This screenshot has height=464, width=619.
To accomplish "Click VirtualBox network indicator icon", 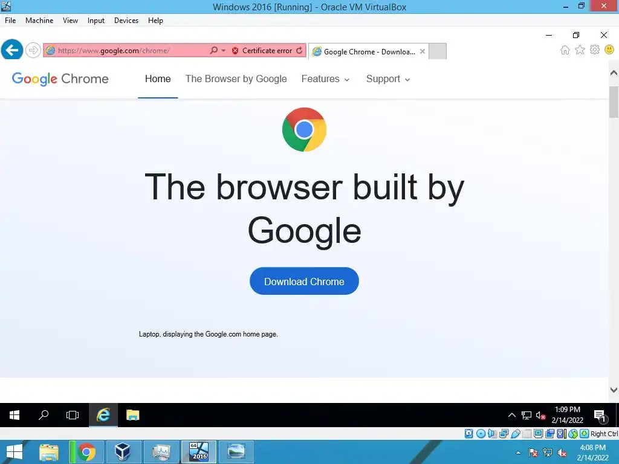I will click(504, 434).
